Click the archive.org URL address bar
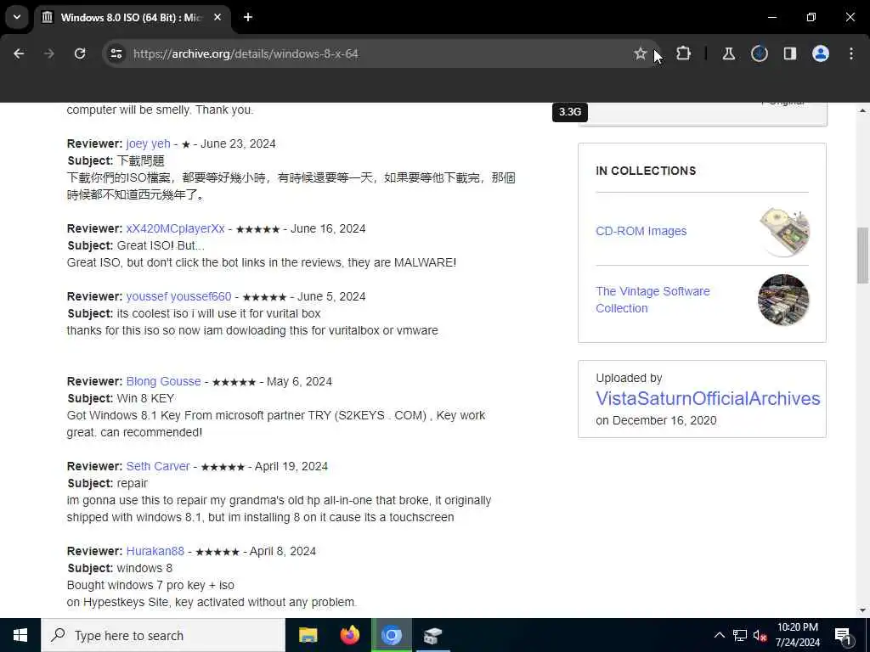This screenshot has height=652, width=870. point(381,53)
